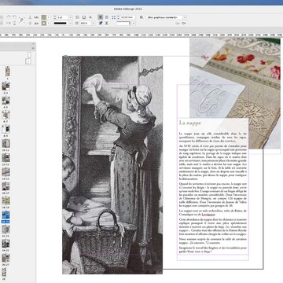Edit the opacity field '100 %'
283x283 pixels.
click(85, 23)
